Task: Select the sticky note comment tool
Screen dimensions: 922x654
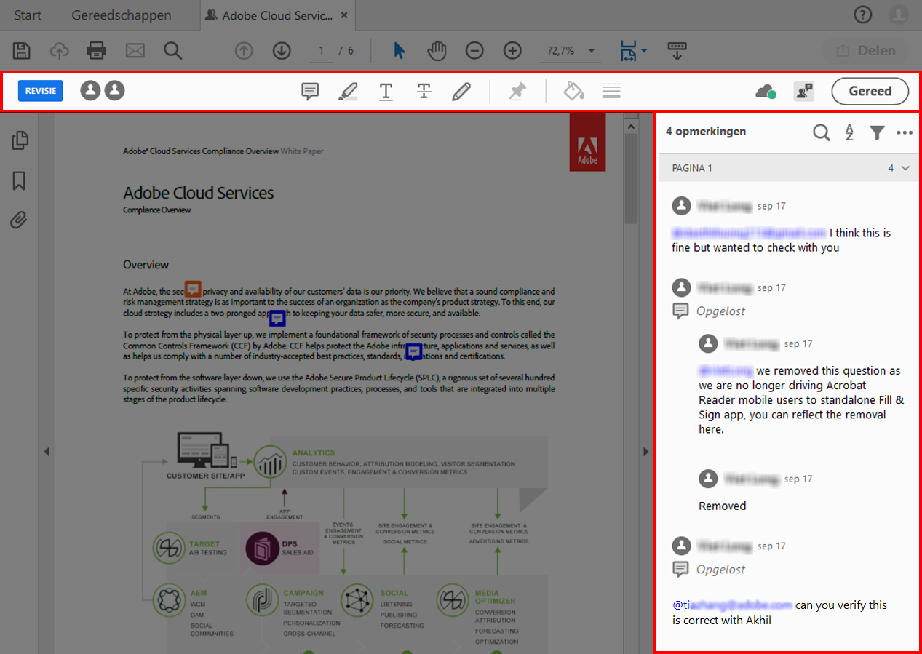Action: [310, 91]
